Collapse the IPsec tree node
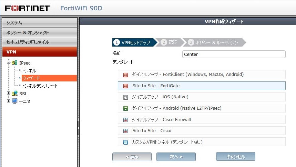Screen dimensions: 296x167 [x=8, y=62]
